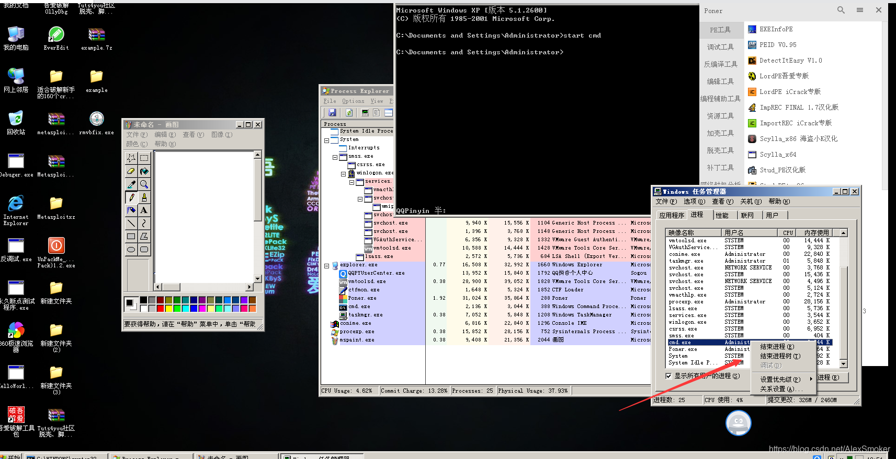Open the Recycle Bin (回收站) desktop icon
Image resolution: width=896 pixels, height=459 pixels.
pyautogui.click(x=16, y=123)
